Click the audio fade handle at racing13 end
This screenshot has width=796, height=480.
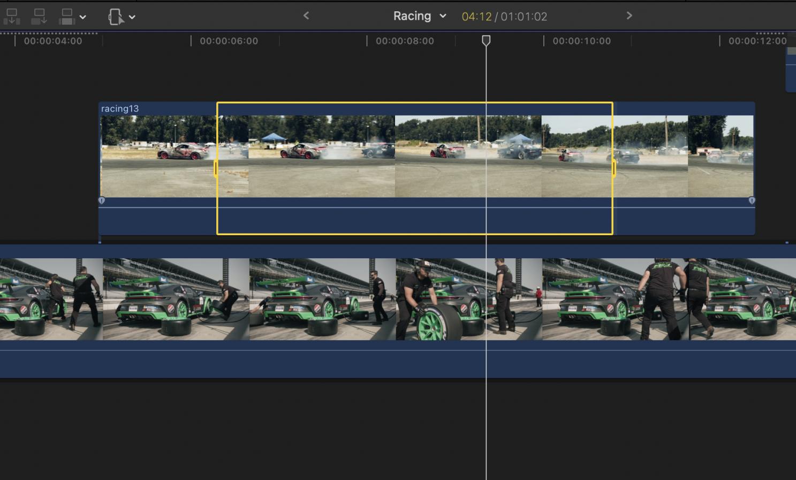point(752,200)
